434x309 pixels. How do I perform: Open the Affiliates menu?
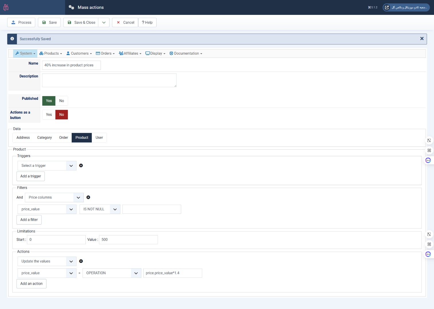click(130, 54)
